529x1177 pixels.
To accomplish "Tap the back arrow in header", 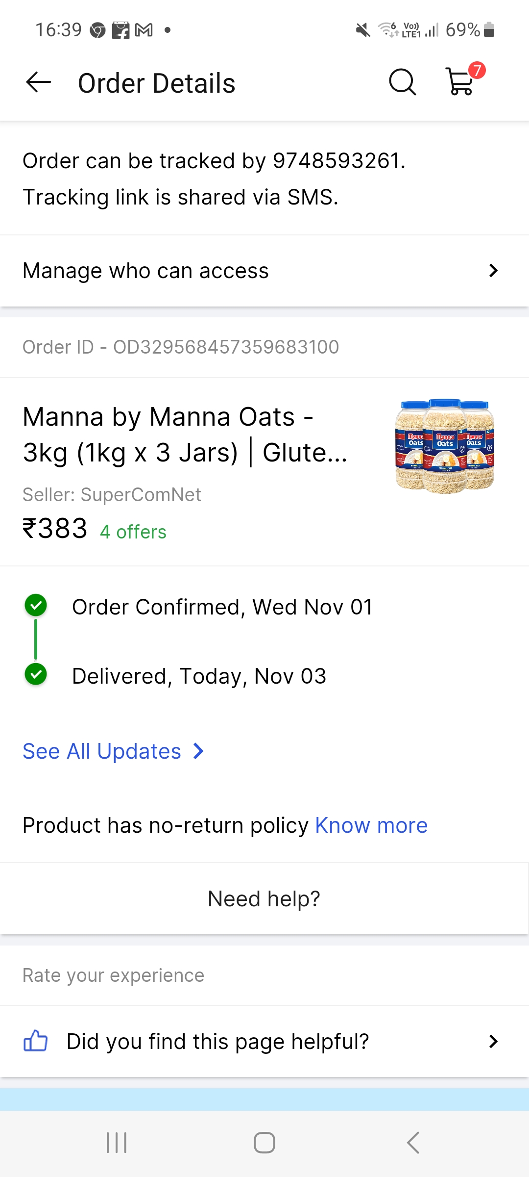I will (38, 82).
